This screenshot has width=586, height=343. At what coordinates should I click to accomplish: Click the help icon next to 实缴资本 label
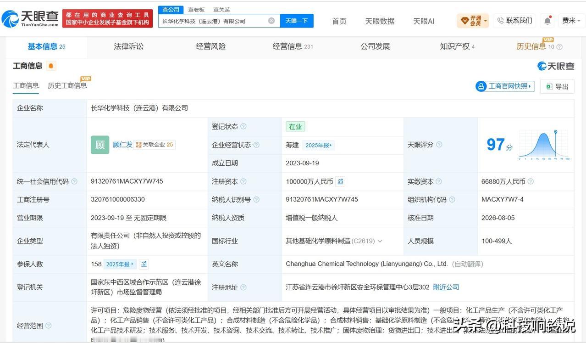tap(438, 181)
